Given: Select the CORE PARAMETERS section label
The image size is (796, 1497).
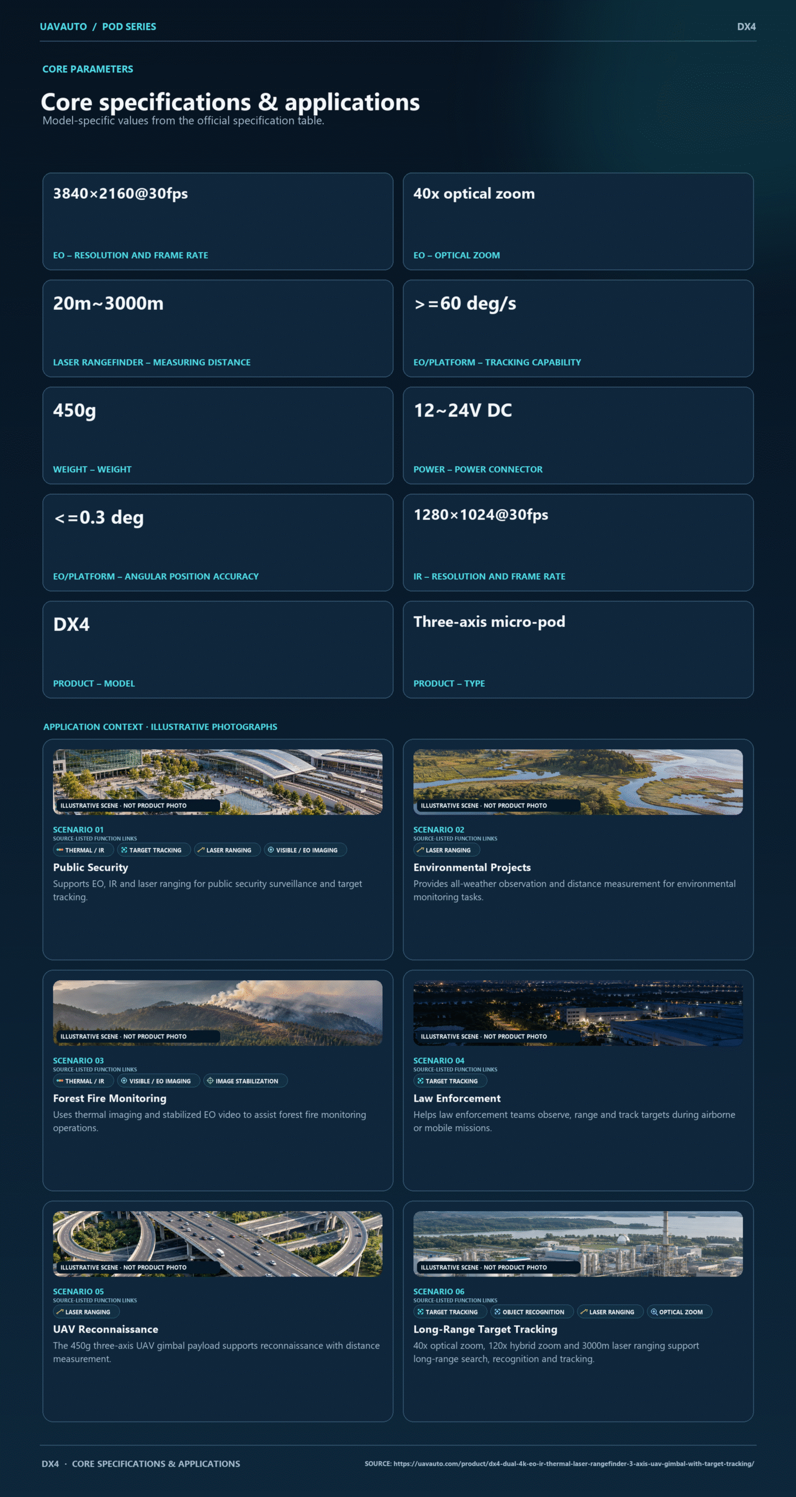Looking at the screenshot, I should [88, 69].
